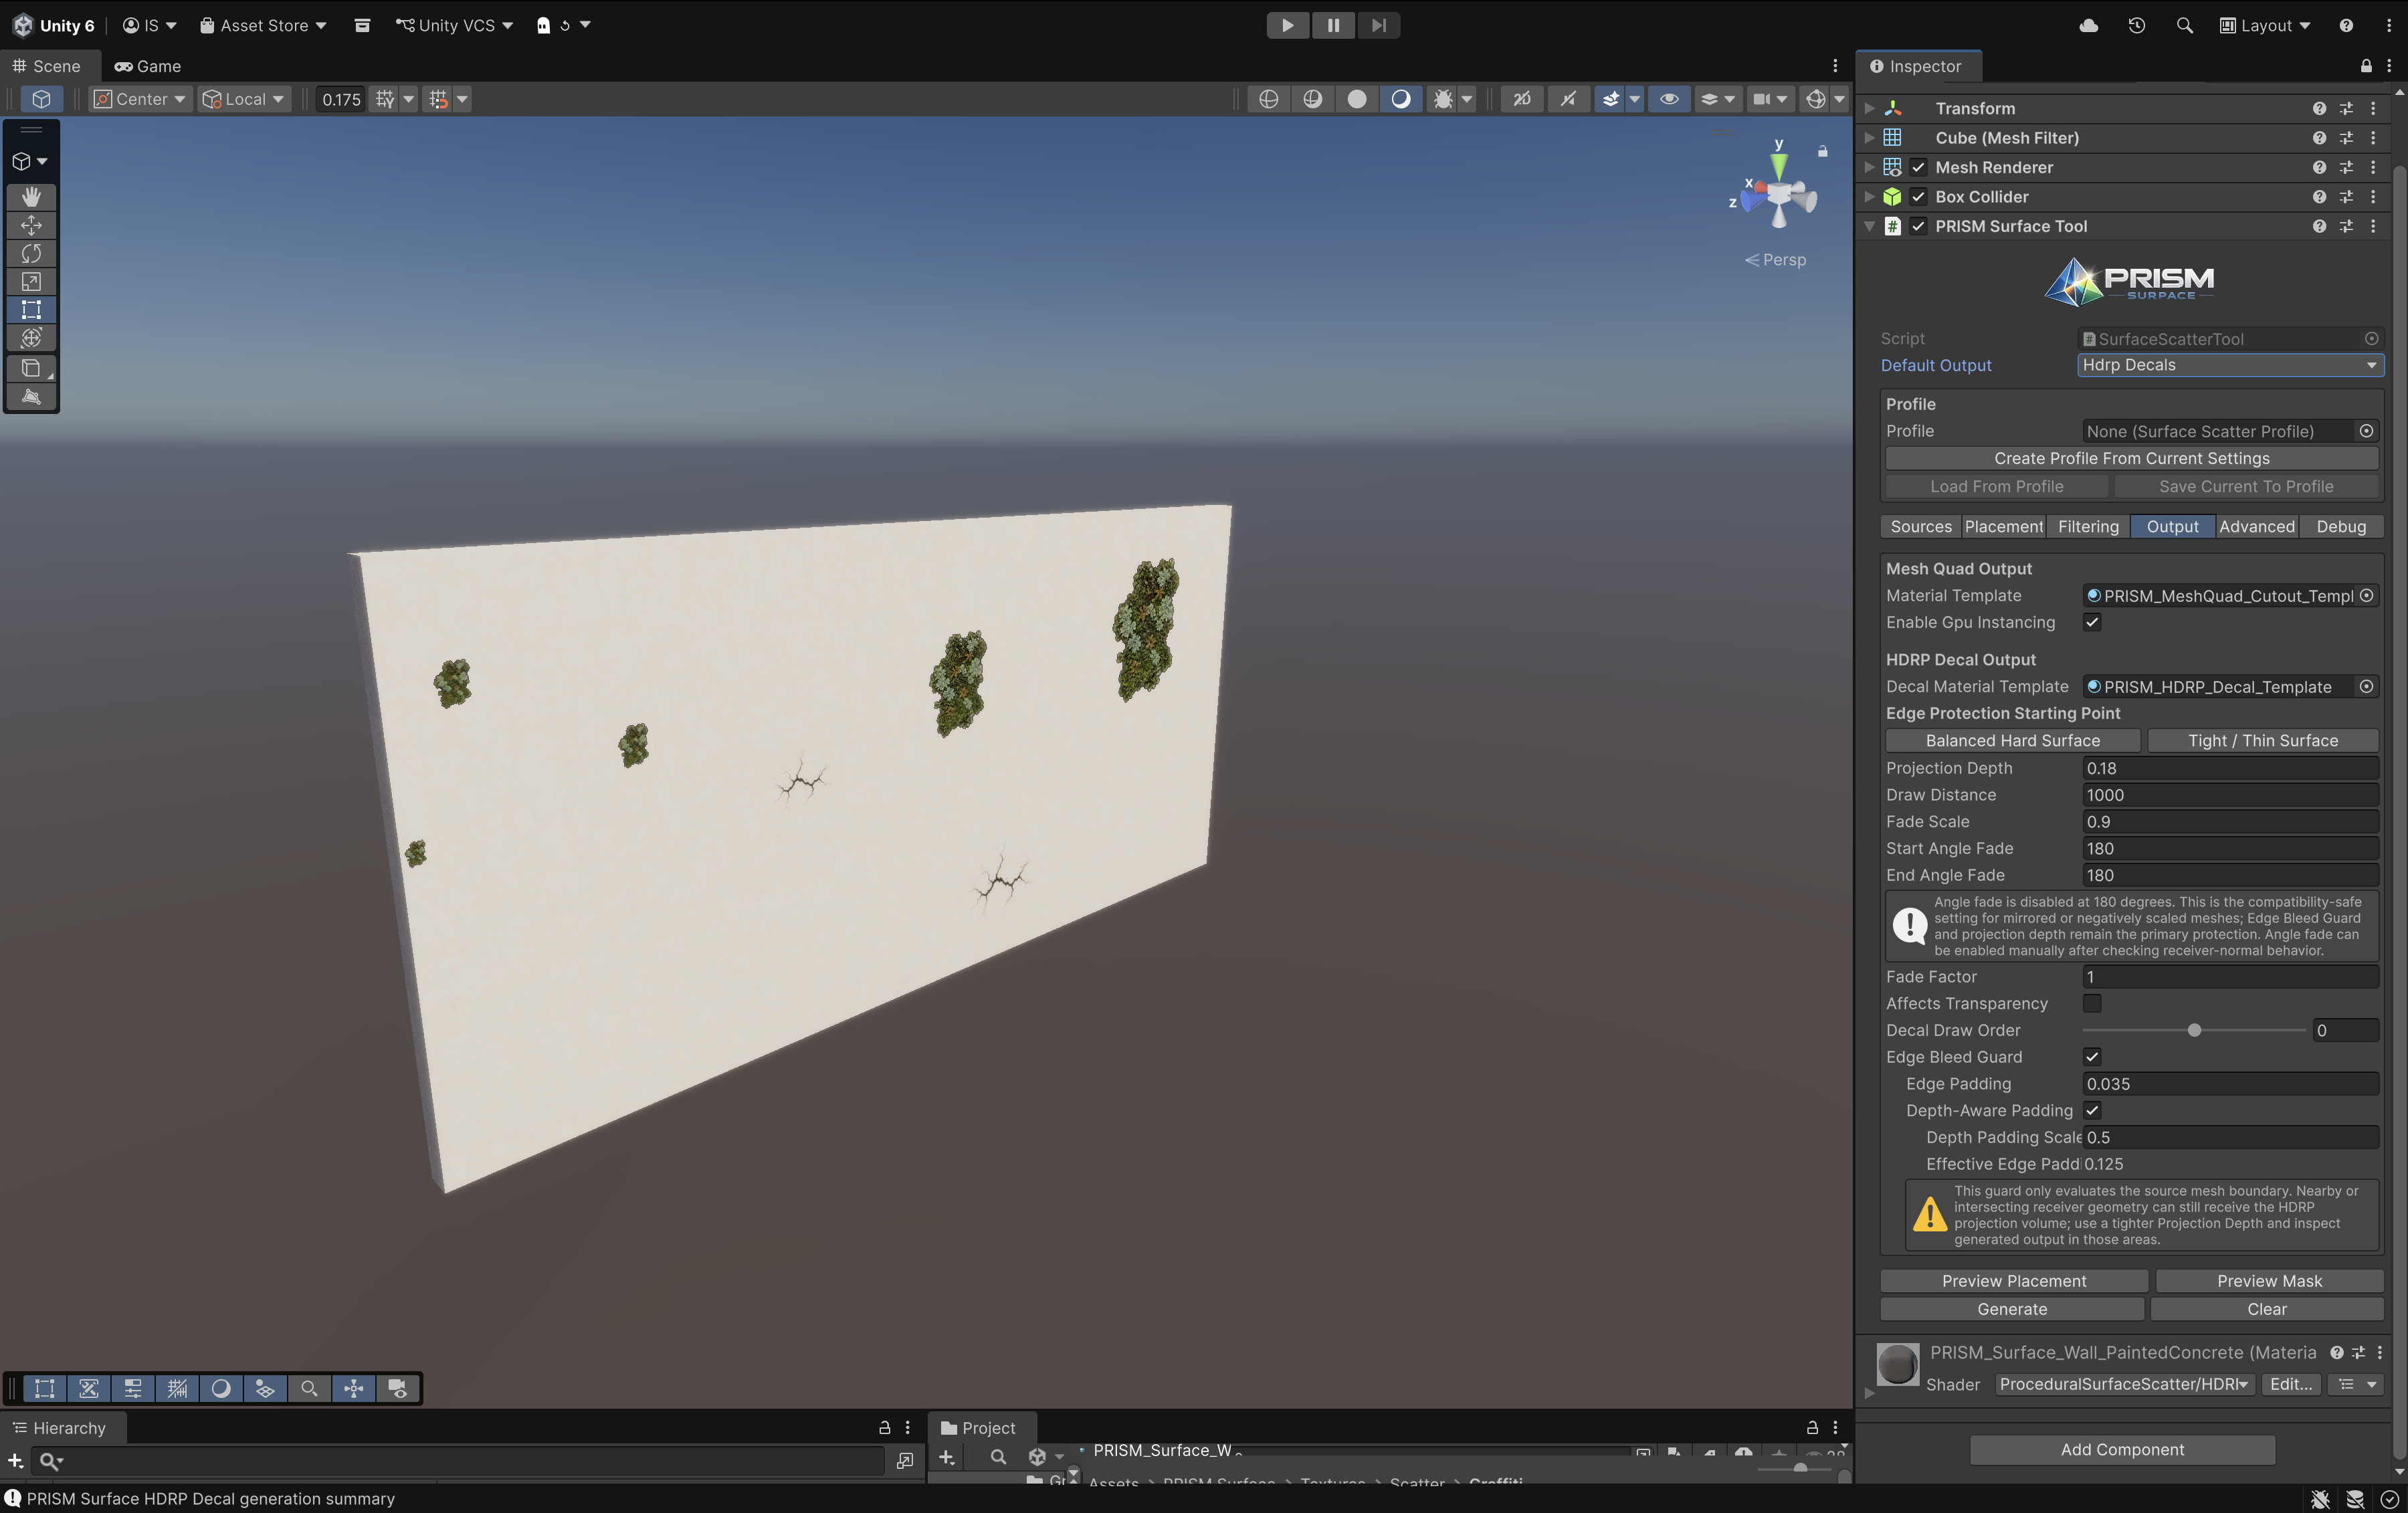Toggle the Edge Bleed Guard checkbox
The width and height of the screenshot is (2408, 1513).
(2092, 1057)
